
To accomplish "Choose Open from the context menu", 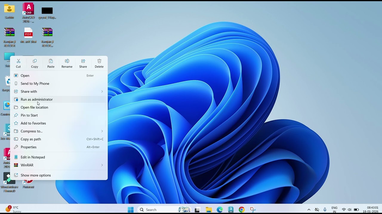I will coord(59,75).
